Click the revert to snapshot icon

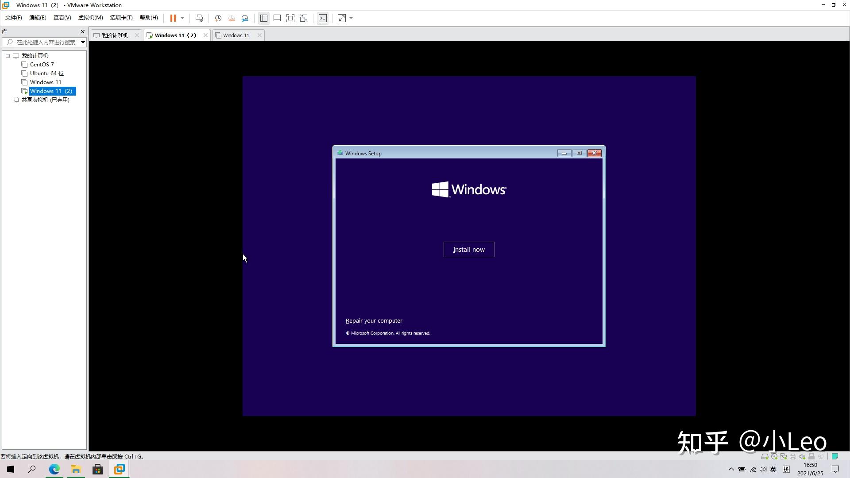[x=231, y=18]
